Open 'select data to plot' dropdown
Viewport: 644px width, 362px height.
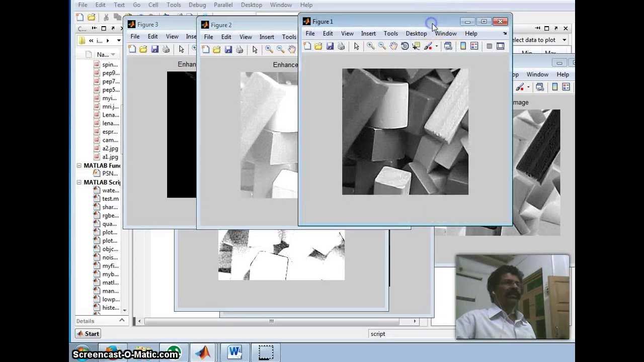point(565,40)
